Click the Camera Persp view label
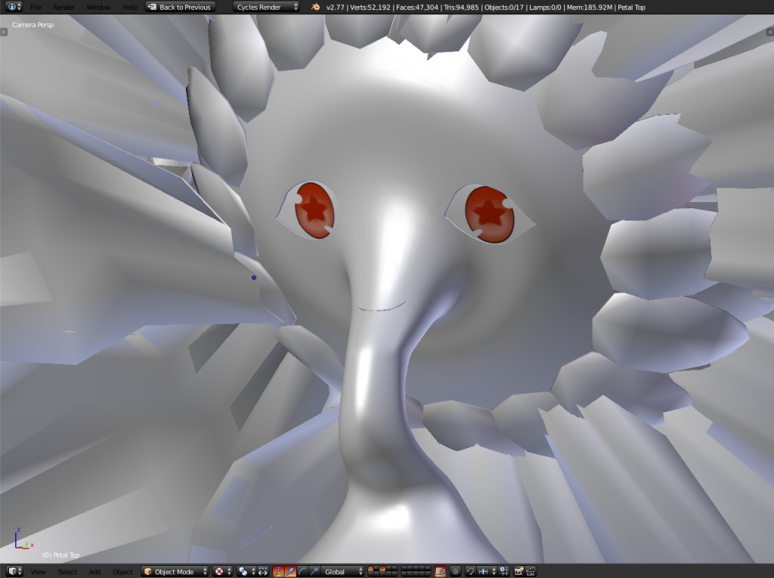The height and width of the screenshot is (578, 774). [33, 25]
